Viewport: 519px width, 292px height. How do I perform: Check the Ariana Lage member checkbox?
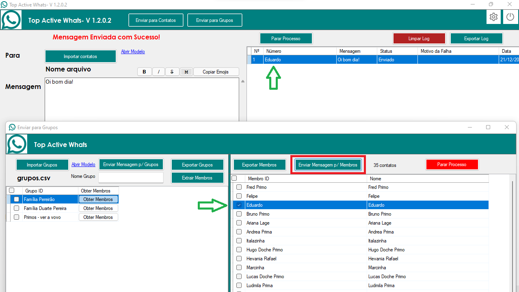point(239,223)
